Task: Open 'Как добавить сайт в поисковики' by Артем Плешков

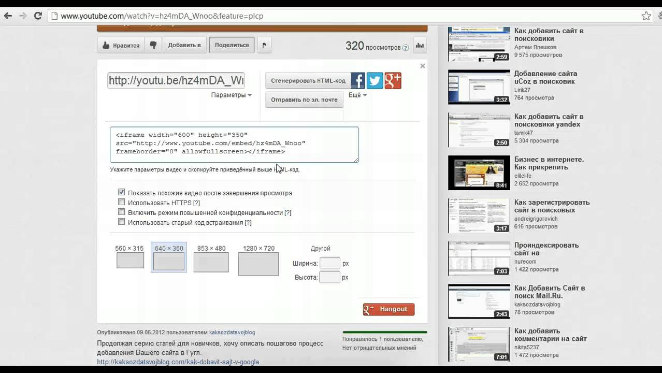Action: pyautogui.click(x=549, y=35)
